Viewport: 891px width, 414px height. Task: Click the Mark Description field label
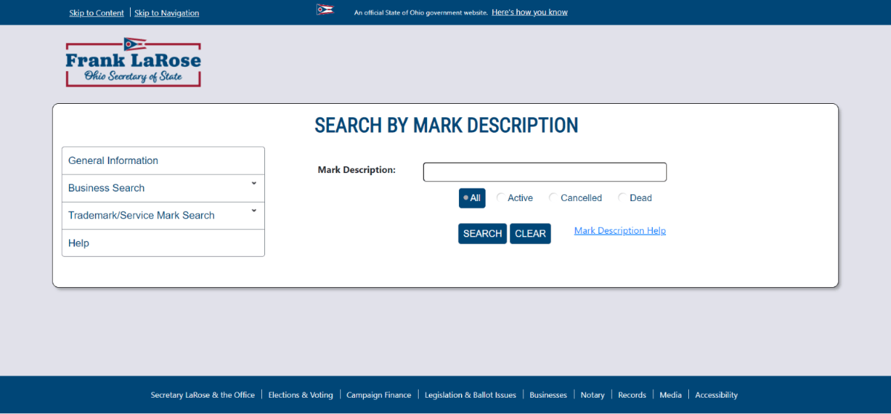pyautogui.click(x=356, y=170)
